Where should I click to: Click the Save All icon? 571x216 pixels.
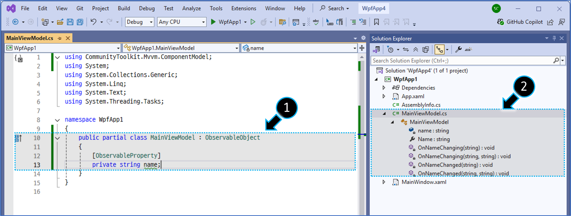pyautogui.click(x=80, y=22)
